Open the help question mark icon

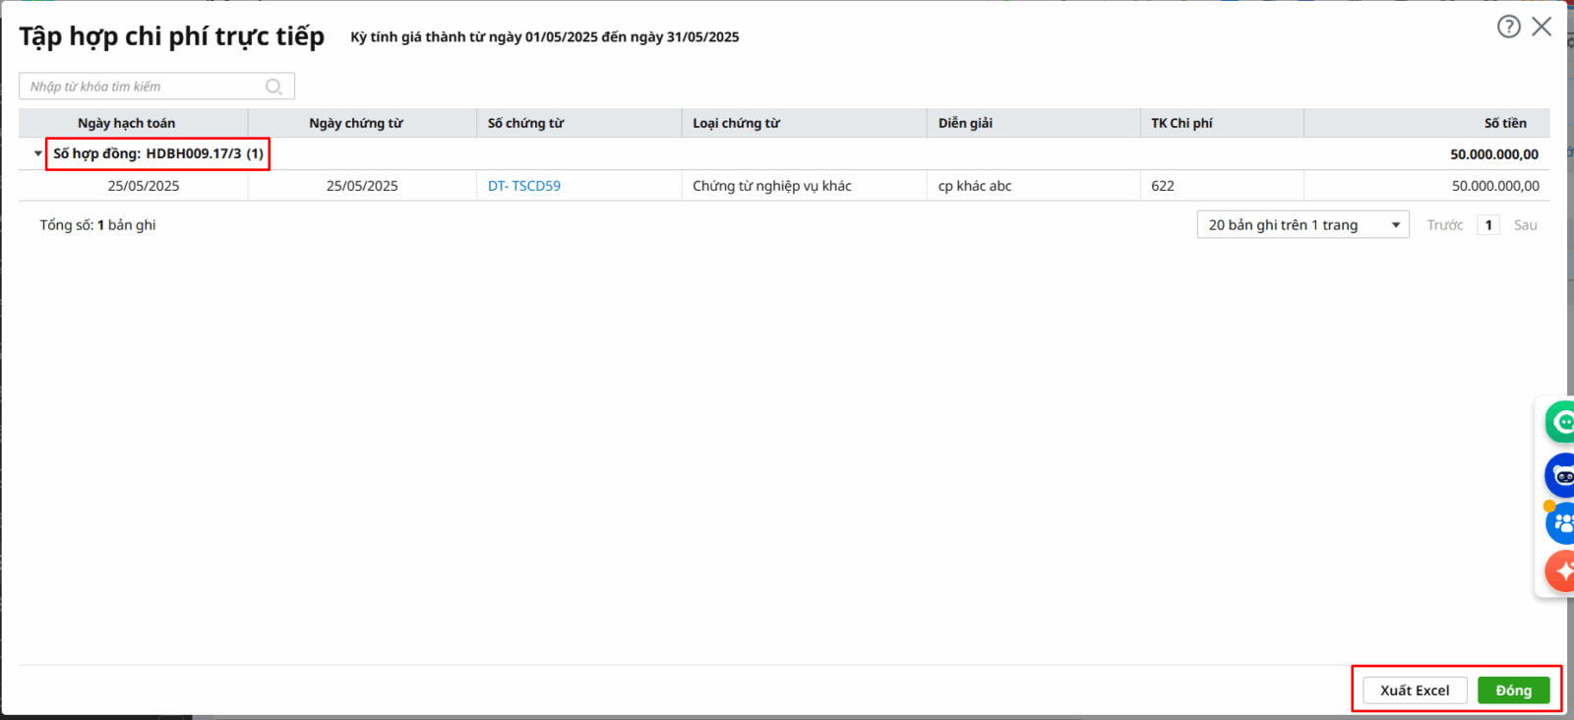pyautogui.click(x=1508, y=27)
